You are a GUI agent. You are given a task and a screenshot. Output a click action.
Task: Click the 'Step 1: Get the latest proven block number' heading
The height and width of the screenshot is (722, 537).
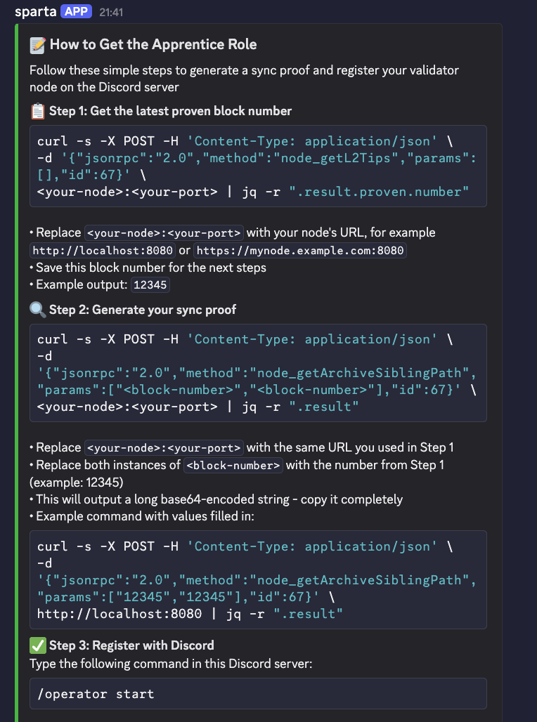pyautogui.click(x=170, y=111)
